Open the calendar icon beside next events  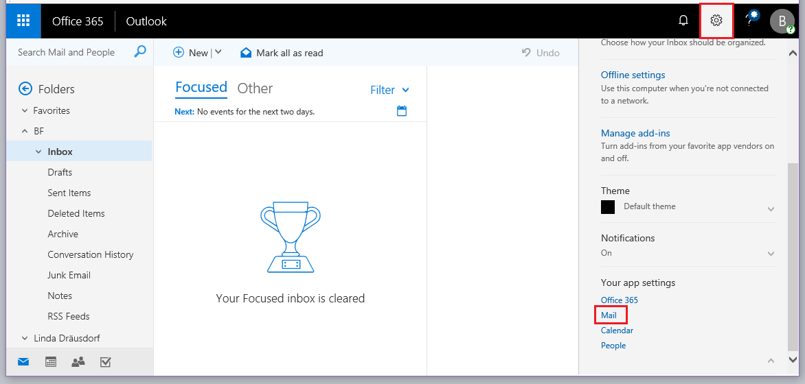coord(402,111)
